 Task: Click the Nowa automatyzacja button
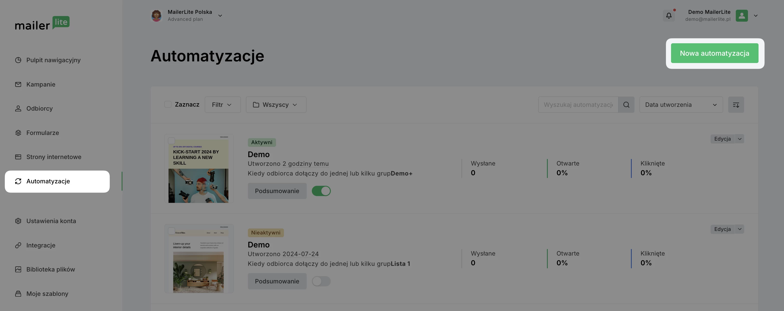click(x=714, y=53)
